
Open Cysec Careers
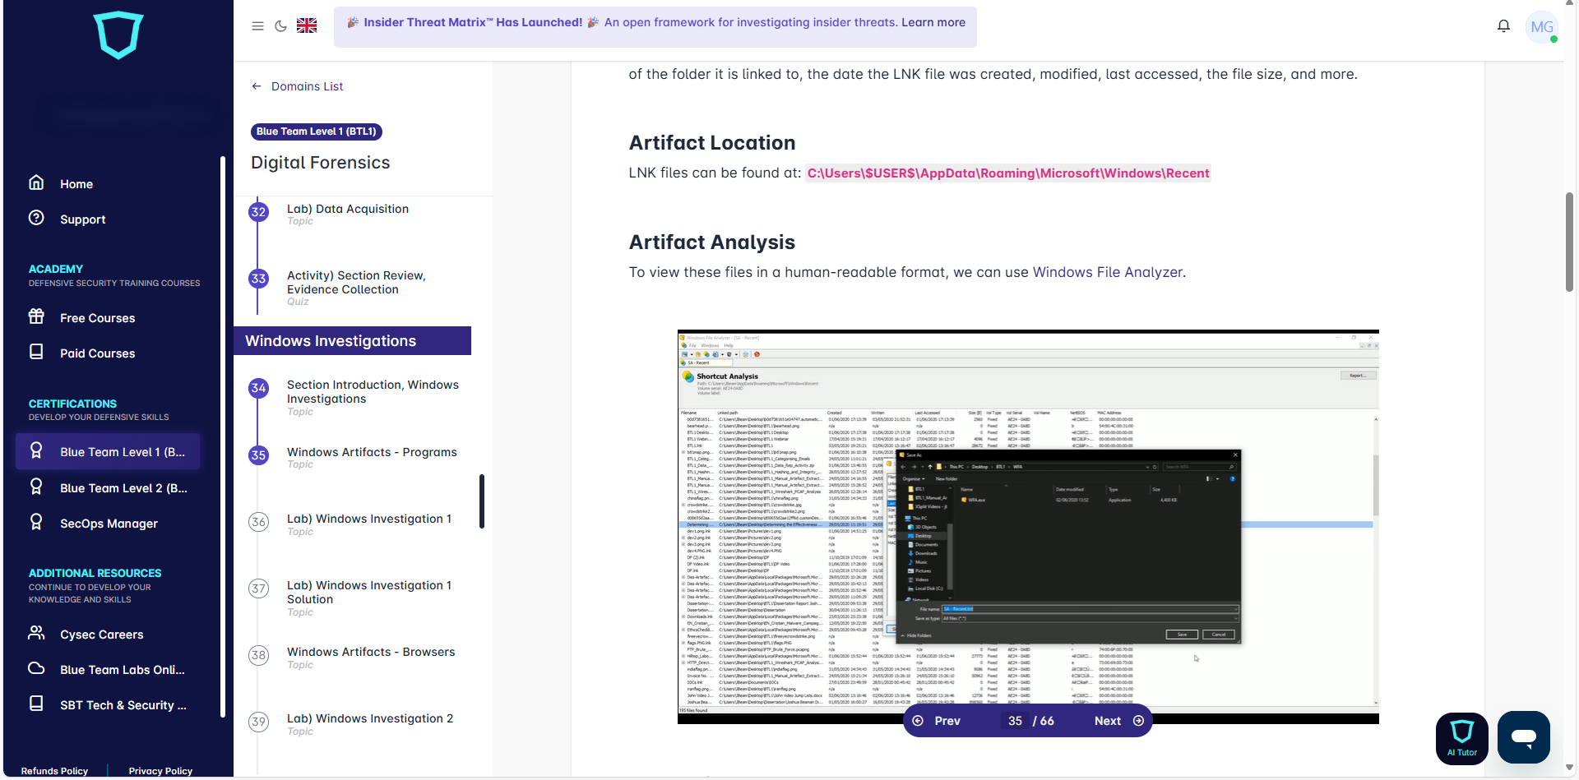pos(101,635)
